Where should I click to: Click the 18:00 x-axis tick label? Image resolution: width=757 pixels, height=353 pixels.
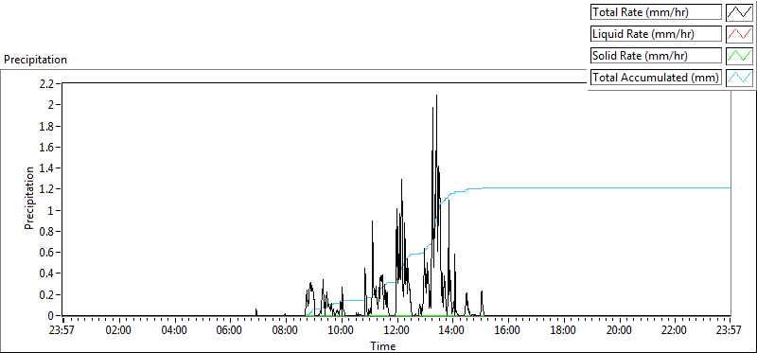[x=563, y=331]
